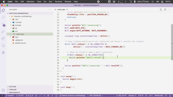Image resolution: width=173 pixels, height=97 pixels.
Task: Open Explorer panel more actions ellipsis
Action: [49, 10]
